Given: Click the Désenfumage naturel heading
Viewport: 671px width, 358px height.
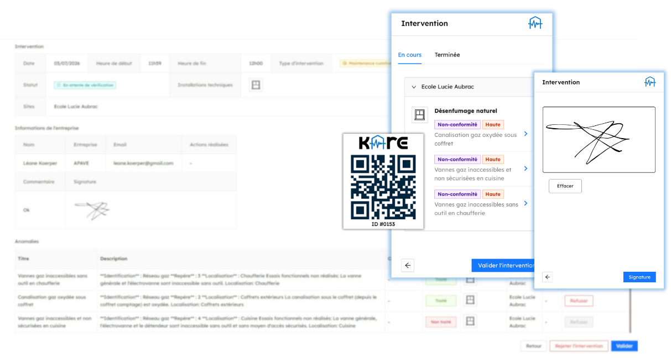Looking at the screenshot, I should coord(466,111).
